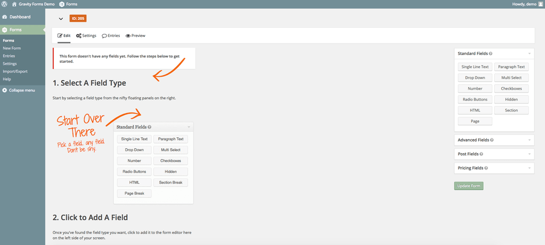Add a Paragraph Text field
The width and height of the screenshot is (545, 245).
(511, 67)
